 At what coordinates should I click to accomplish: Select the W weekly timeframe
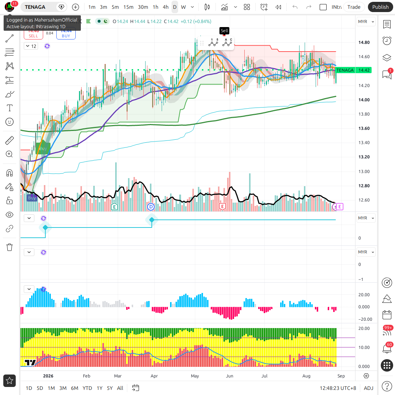(x=184, y=7)
